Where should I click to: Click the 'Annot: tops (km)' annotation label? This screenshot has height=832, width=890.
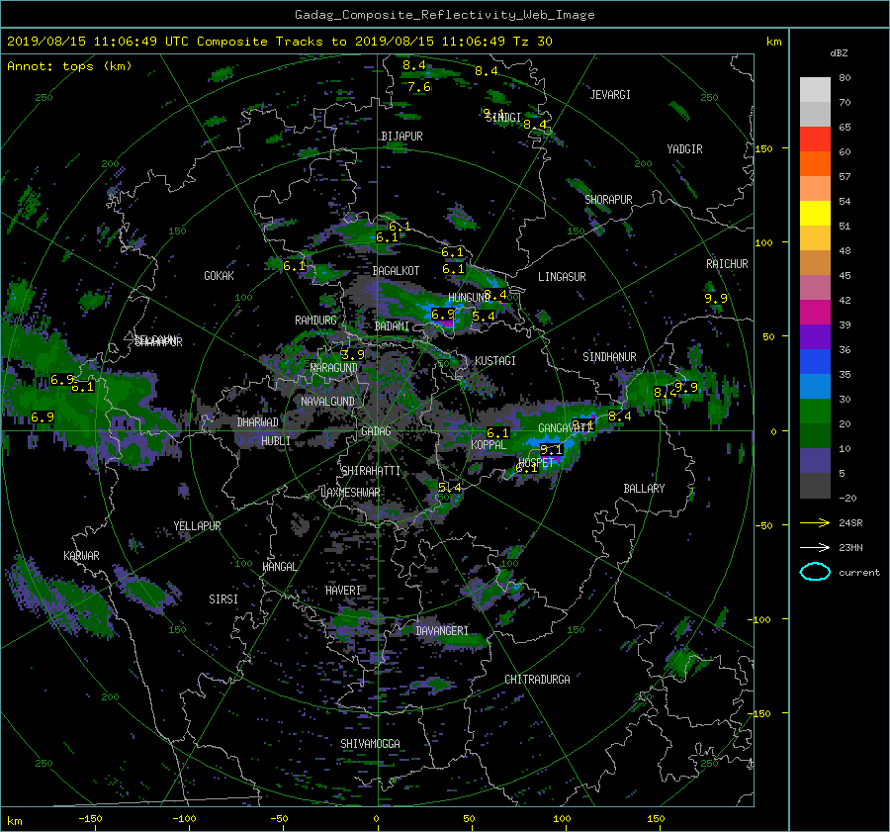[x=69, y=66]
